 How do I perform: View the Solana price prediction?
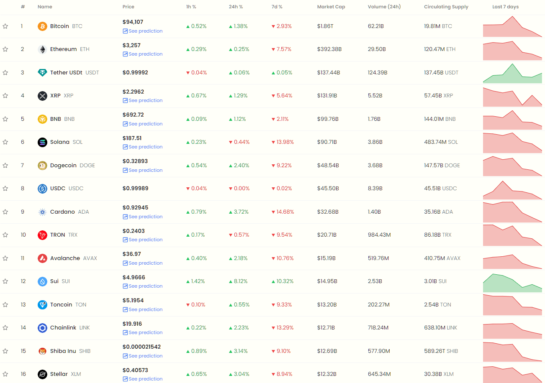click(x=143, y=147)
